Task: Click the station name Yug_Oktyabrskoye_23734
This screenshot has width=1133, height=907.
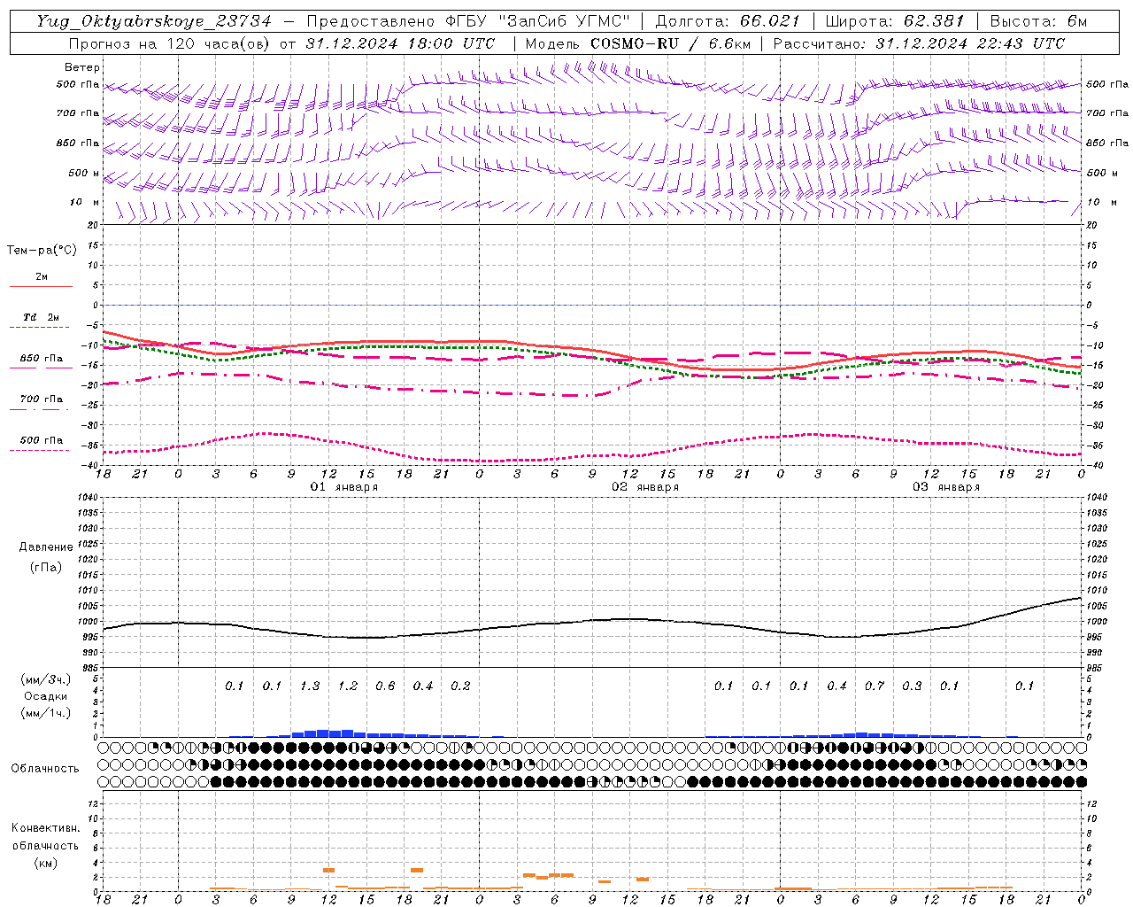Action: 154,21
